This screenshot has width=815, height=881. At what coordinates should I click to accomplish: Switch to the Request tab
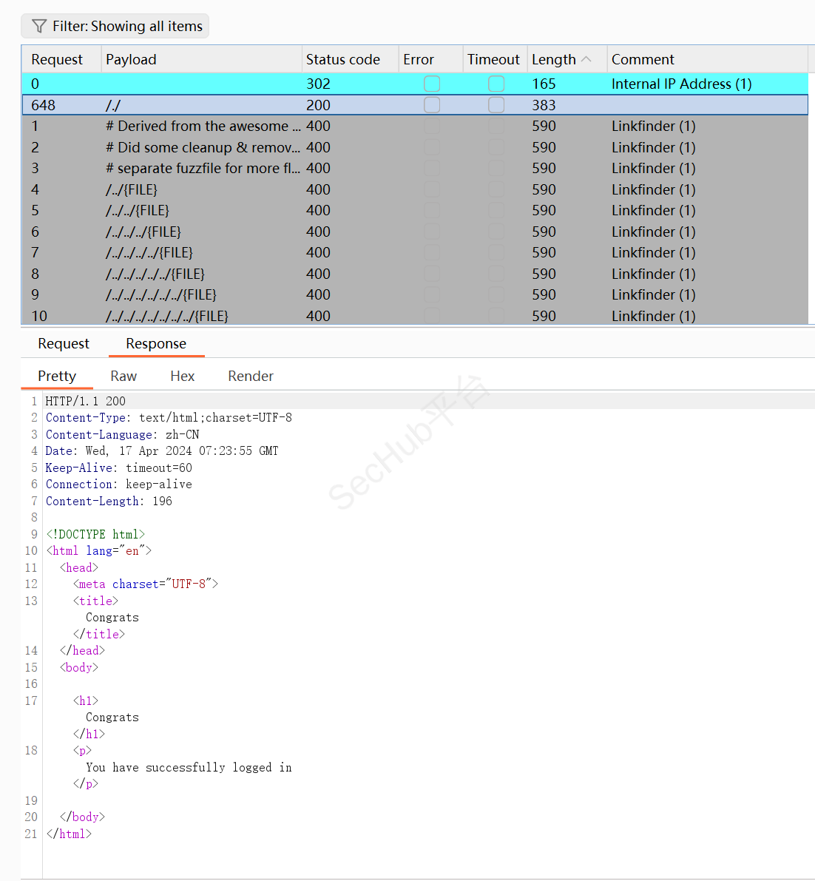pos(64,343)
